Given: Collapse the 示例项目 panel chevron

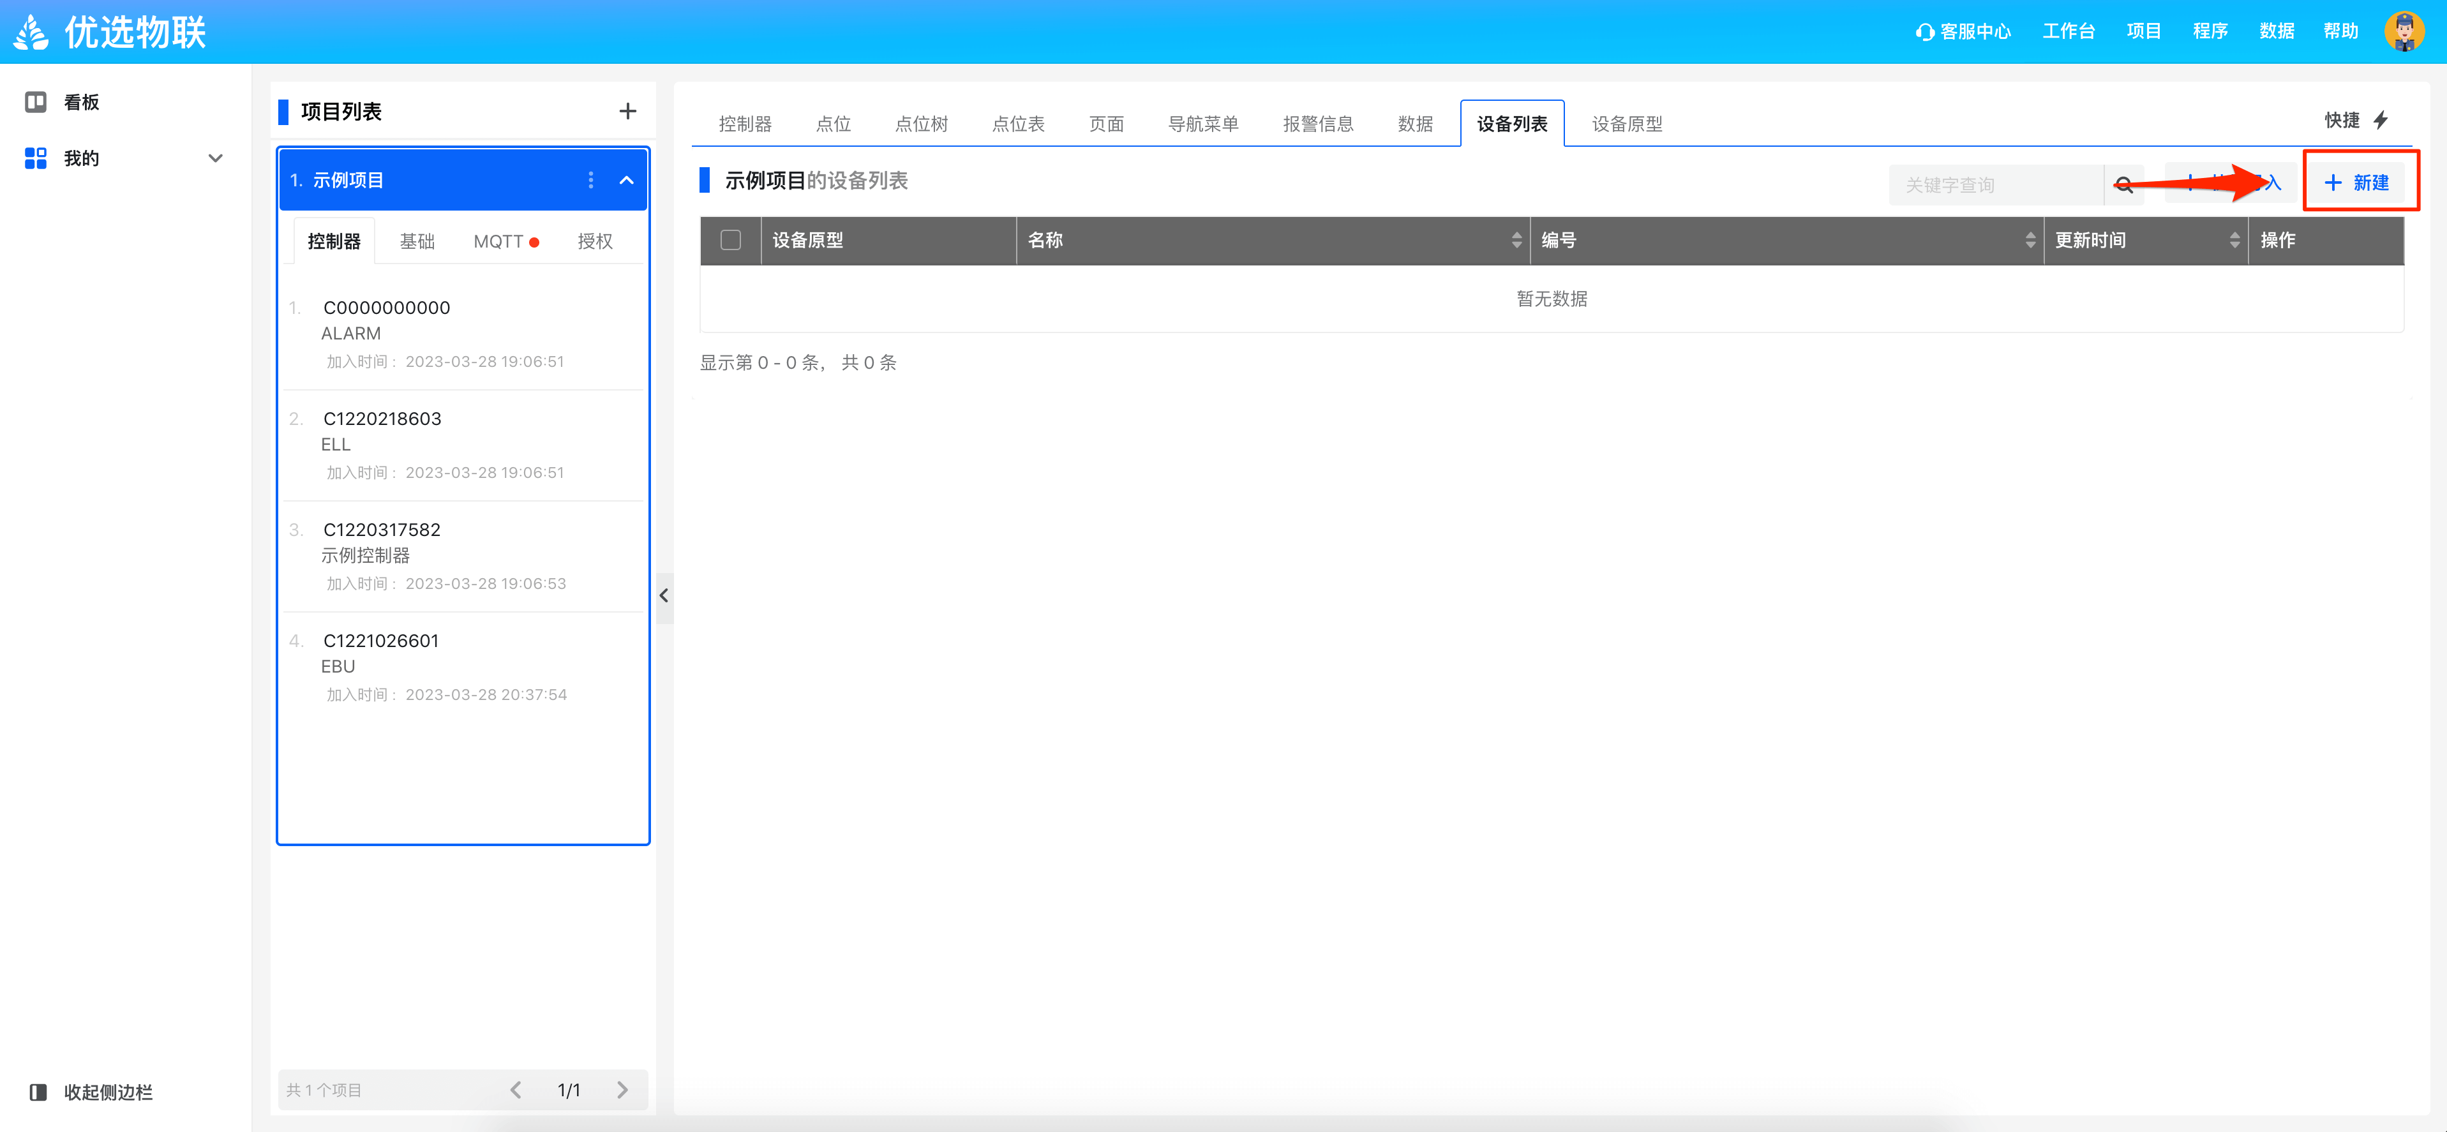Looking at the screenshot, I should tap(627, 181).
